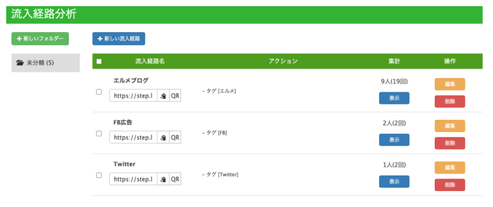Screen dimensions: 493x207
Task: Open the 未分類 (5) folder
Action: (46, 63)
